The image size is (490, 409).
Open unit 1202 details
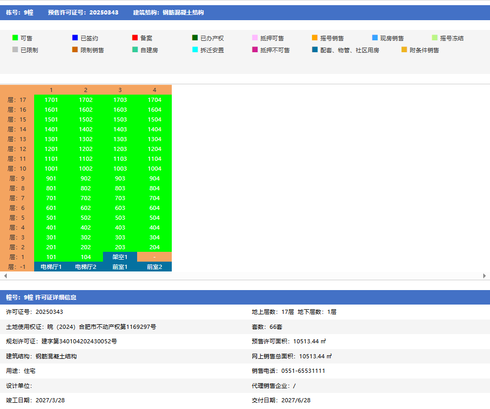(85, 149)
